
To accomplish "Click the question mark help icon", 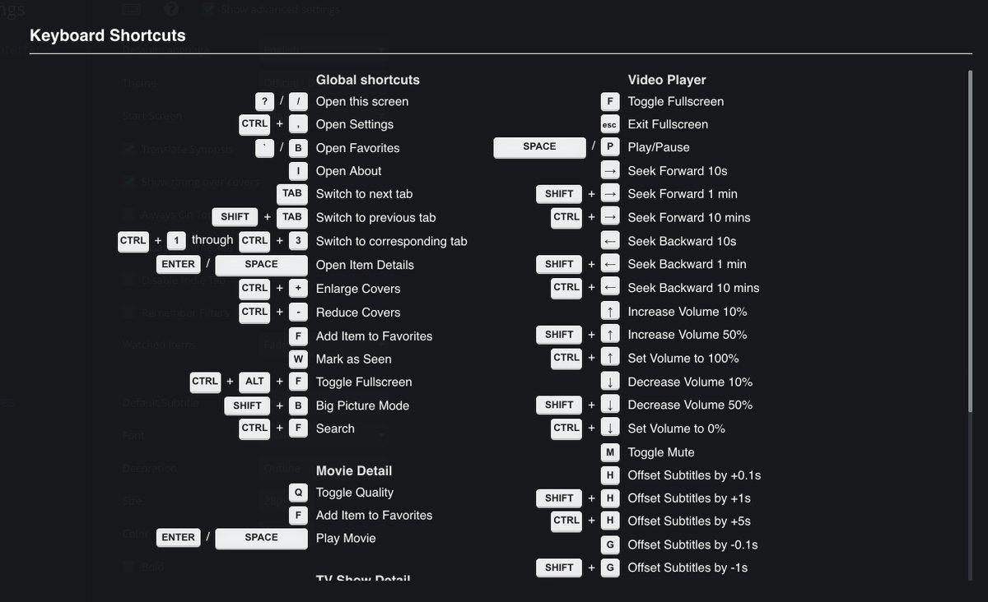I will click(171, 9).
